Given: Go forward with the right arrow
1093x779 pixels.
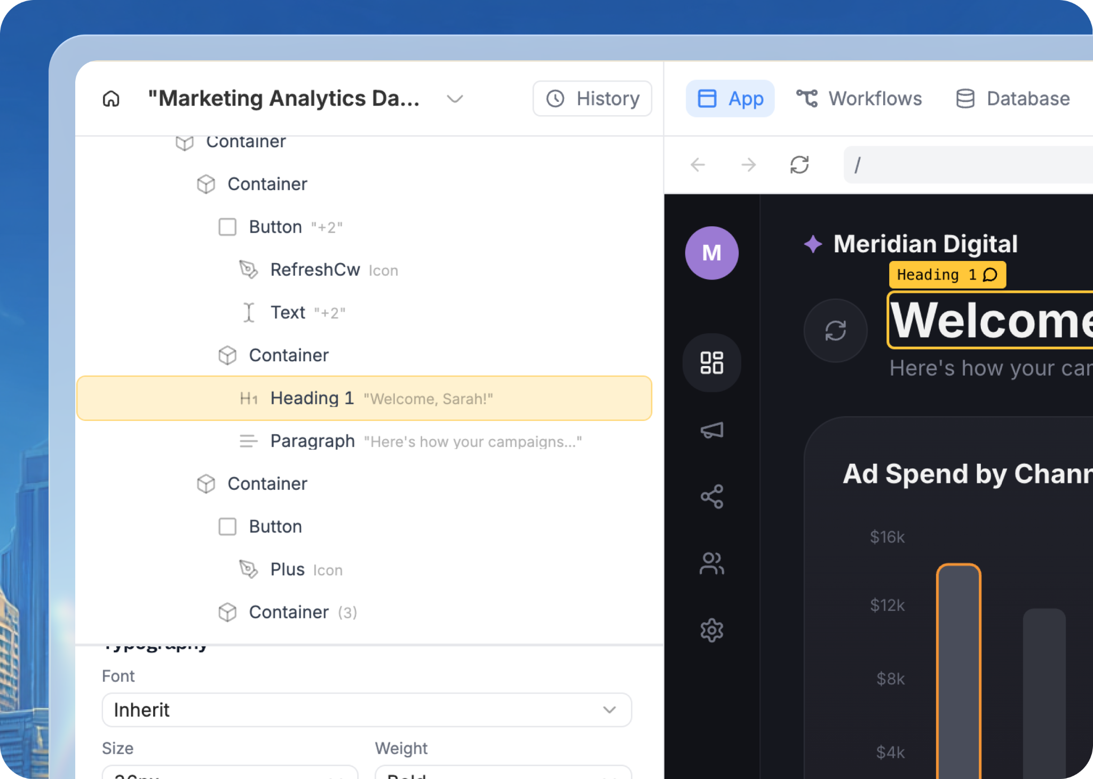Looking at the screenshot, I should (x=748, y=165).
